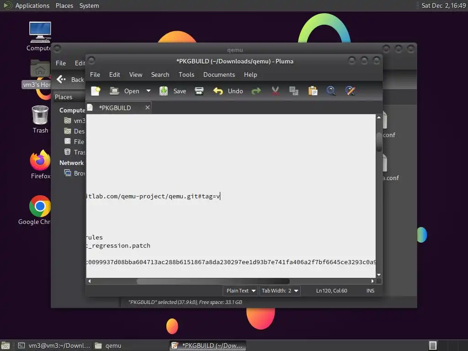
Task: Open Pluma Documents menu
Action: [x=219, y=74]
